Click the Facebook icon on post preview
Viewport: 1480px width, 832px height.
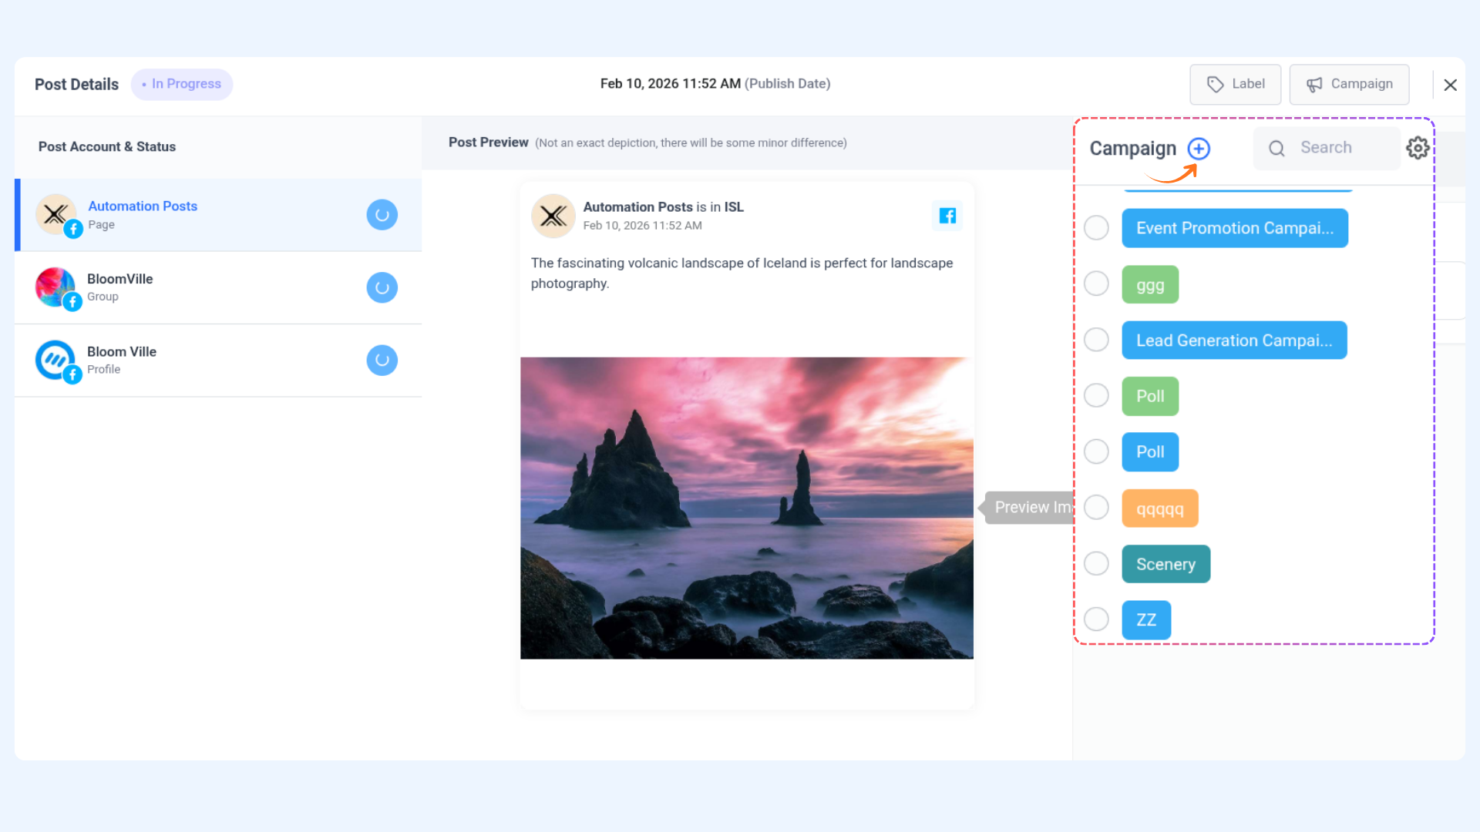tap(947, 216)
